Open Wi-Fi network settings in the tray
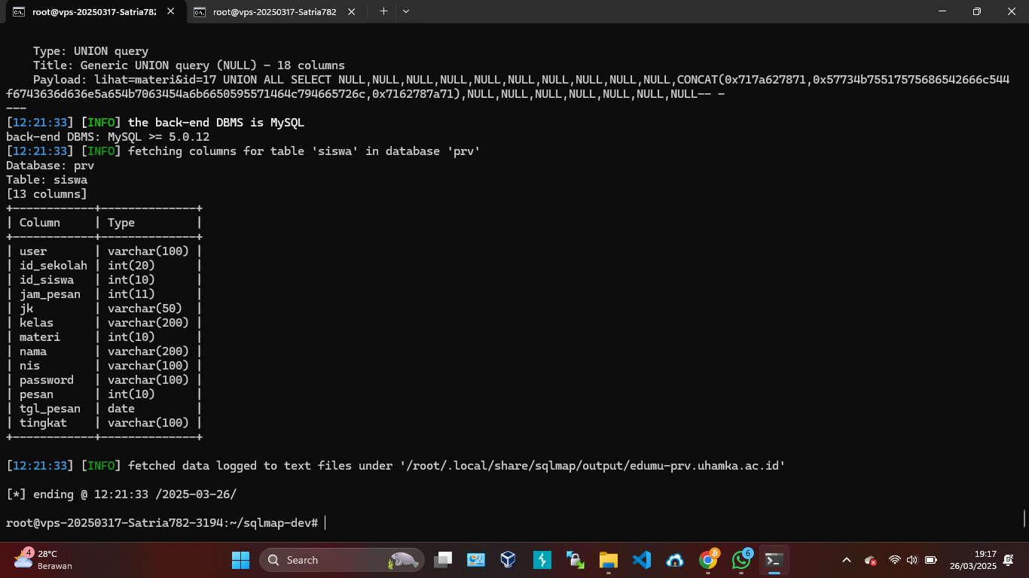1029x578 pixels. click(x=894, y=560)
